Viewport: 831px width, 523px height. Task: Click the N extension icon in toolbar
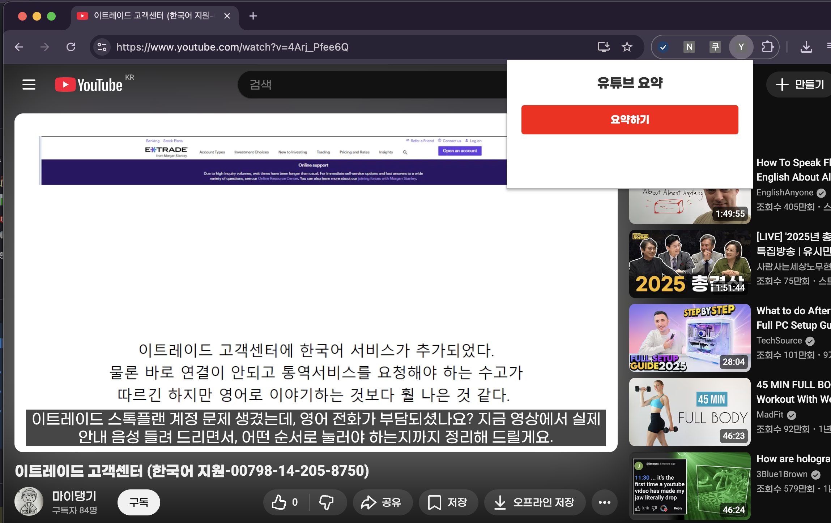pyautogui.click(x=689, y=47)
